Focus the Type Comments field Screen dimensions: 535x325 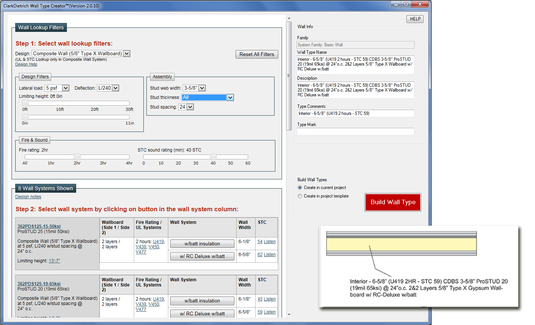tap(356, 113)
